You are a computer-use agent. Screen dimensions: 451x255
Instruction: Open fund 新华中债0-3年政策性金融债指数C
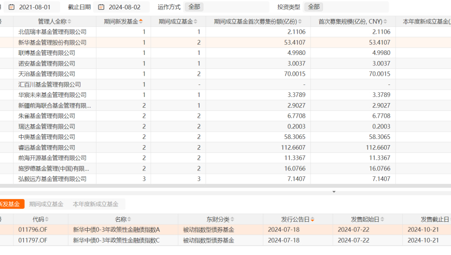tap(116, 240)
